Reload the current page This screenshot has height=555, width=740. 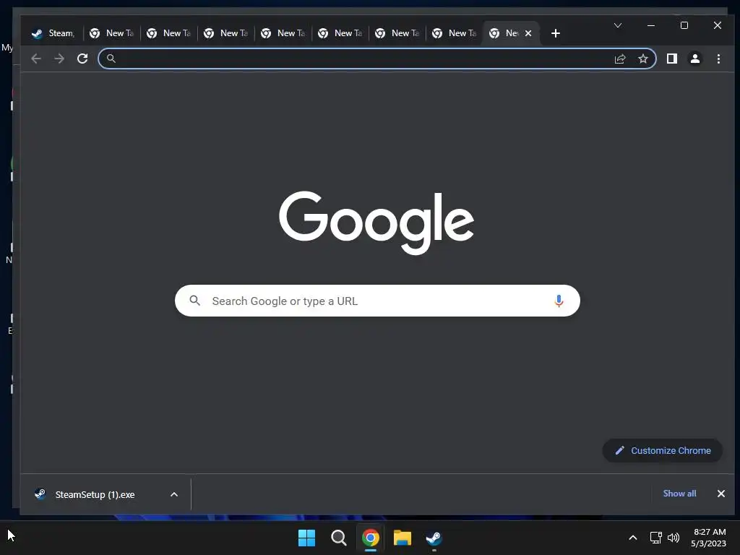82,59
